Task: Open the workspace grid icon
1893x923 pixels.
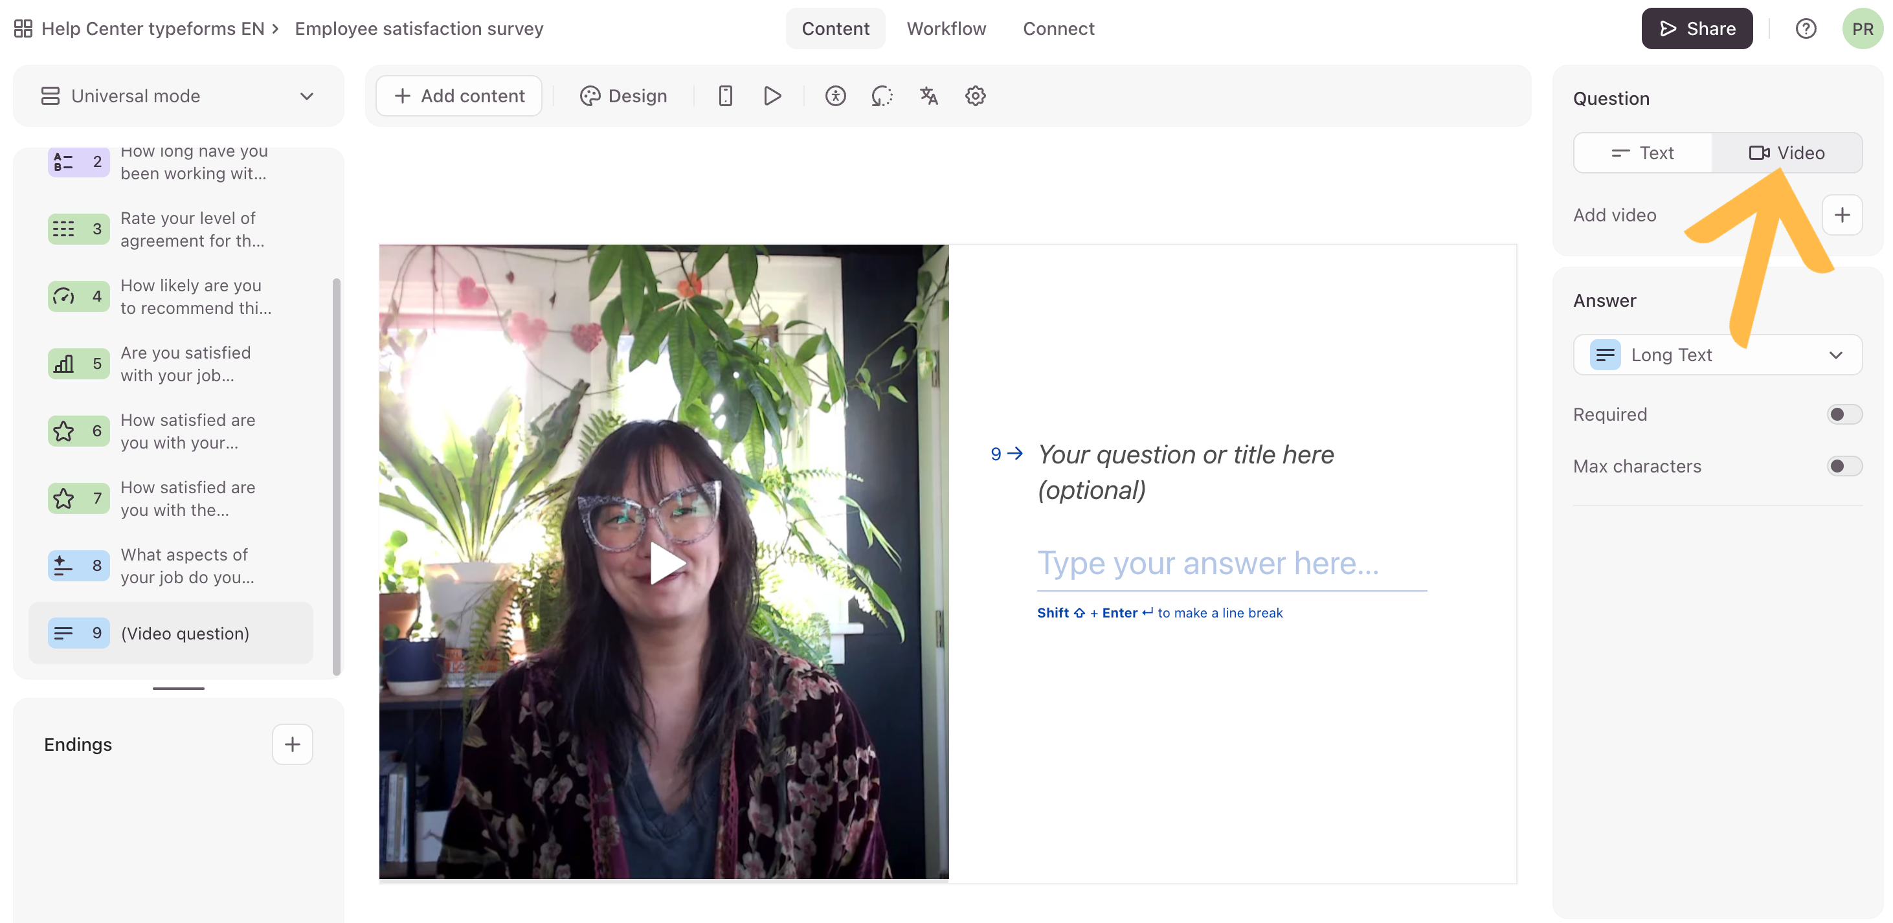Action: click(x=23, y=28)
